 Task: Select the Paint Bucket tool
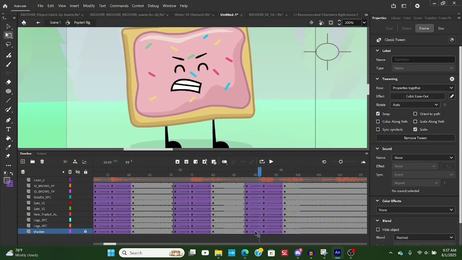[x=9, y=138]
